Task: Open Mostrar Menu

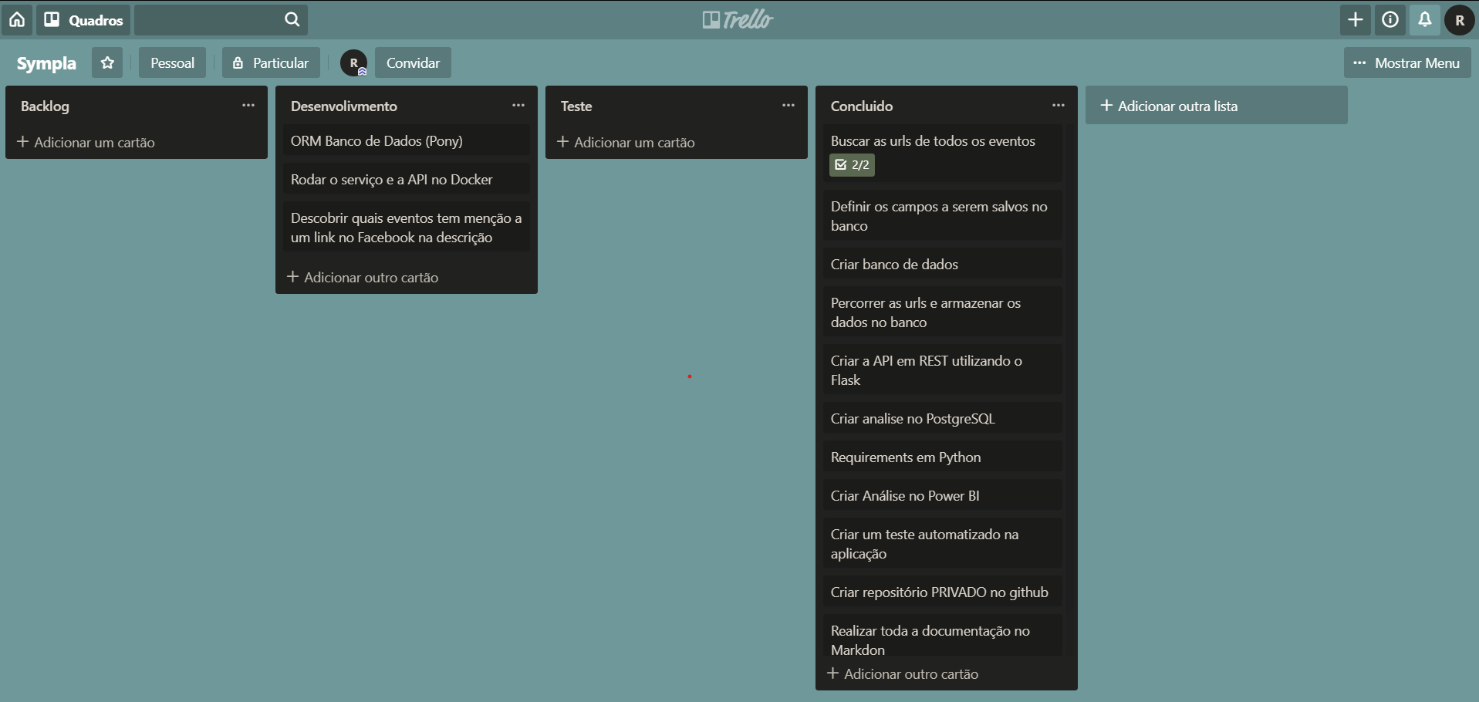Action: [1407, 62]
